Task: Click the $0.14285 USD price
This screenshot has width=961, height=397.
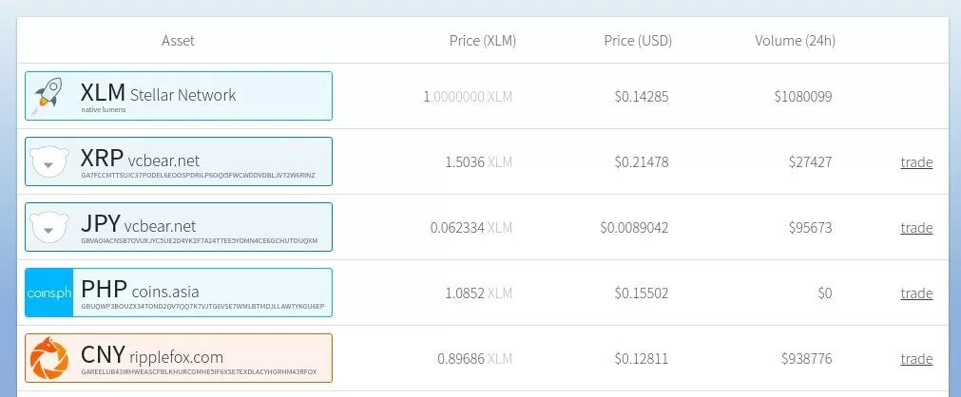Action: (642, 97)
